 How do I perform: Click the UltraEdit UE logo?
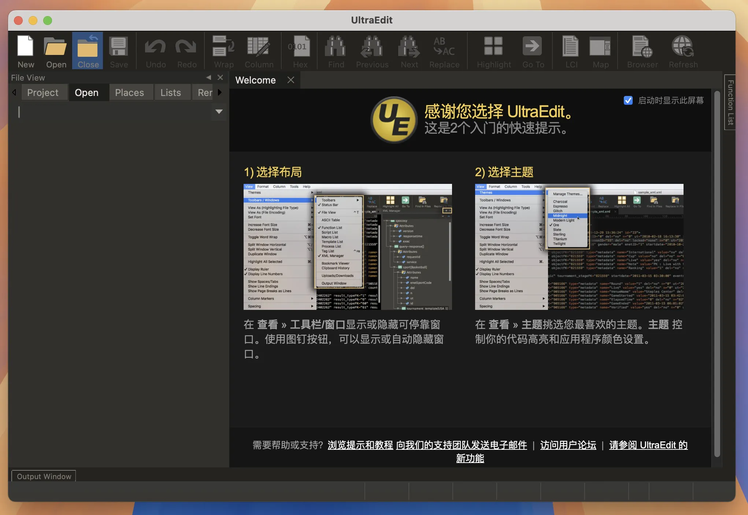(x=394, y=120)
